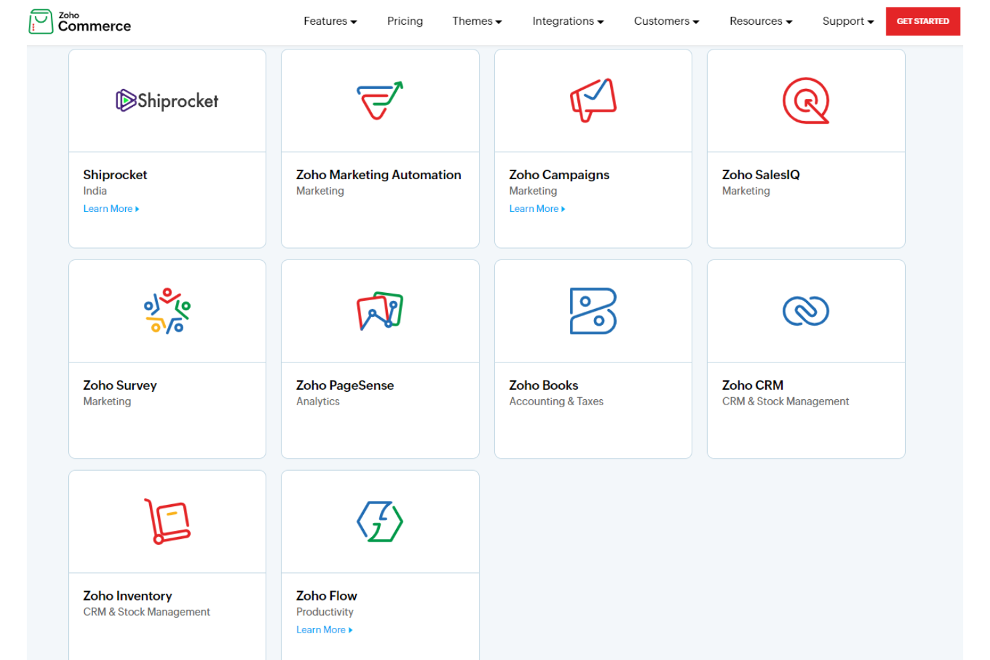990x660 pixels.
Task: Open Zoho SalesIQ via its red icon
Action: click(805, 100)
